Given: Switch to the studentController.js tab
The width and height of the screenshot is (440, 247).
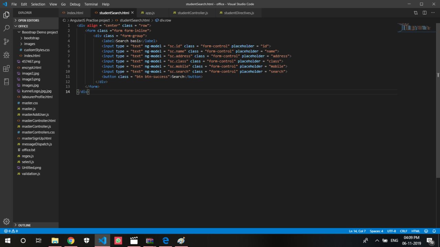Looking at the screenshot, I should (x=192, y=13).
